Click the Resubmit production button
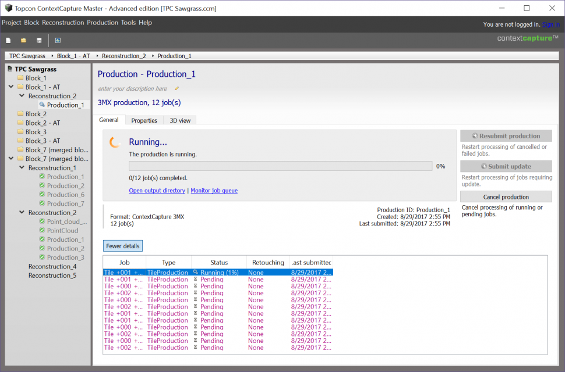Image resolution: width=565 pixels, height=372 pixels. [506, 136]
